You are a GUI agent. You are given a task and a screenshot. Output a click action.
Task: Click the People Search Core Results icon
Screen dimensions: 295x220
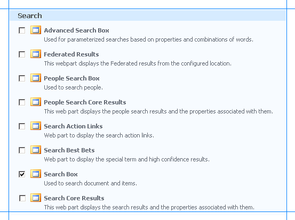[x=36, y=102]
